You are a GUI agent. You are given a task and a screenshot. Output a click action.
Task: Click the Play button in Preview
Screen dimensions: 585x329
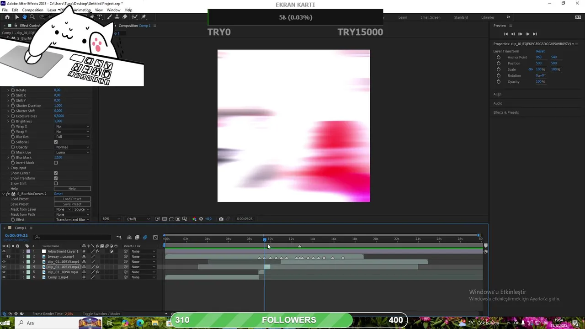520,34
